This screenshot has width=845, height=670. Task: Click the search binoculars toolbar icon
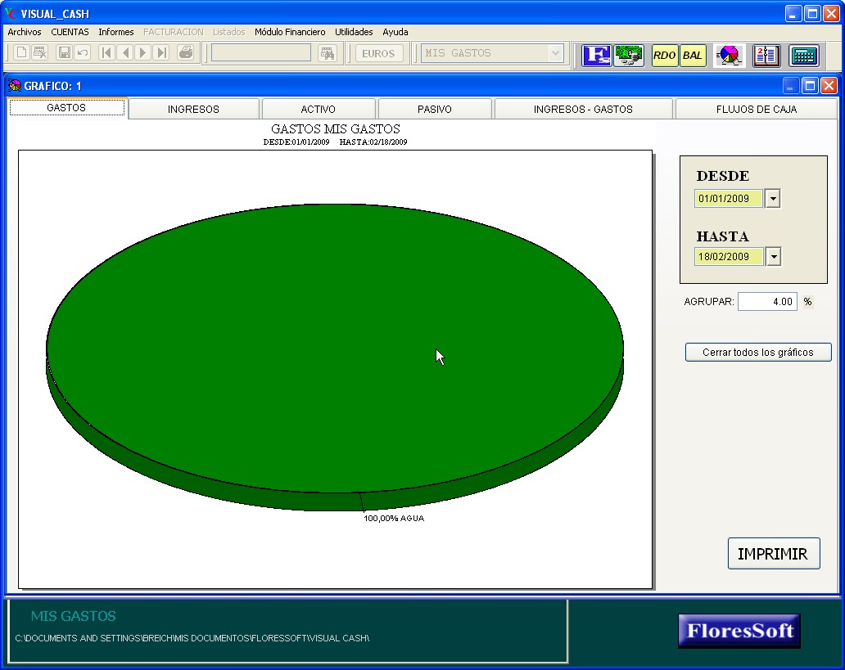click(328, 53)
